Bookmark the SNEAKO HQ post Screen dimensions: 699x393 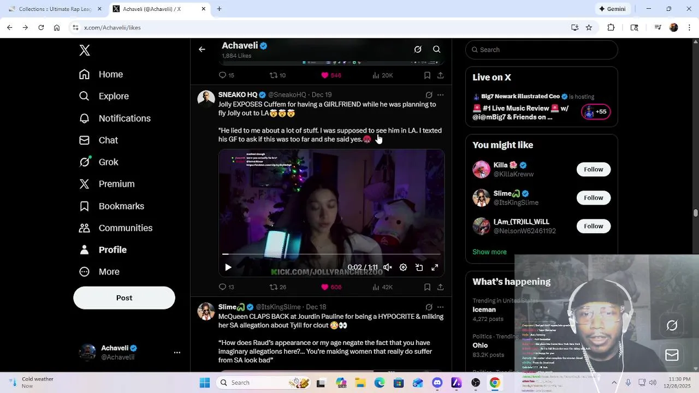point(427,287)
